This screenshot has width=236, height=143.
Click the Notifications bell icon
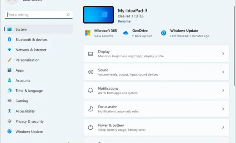90,90
